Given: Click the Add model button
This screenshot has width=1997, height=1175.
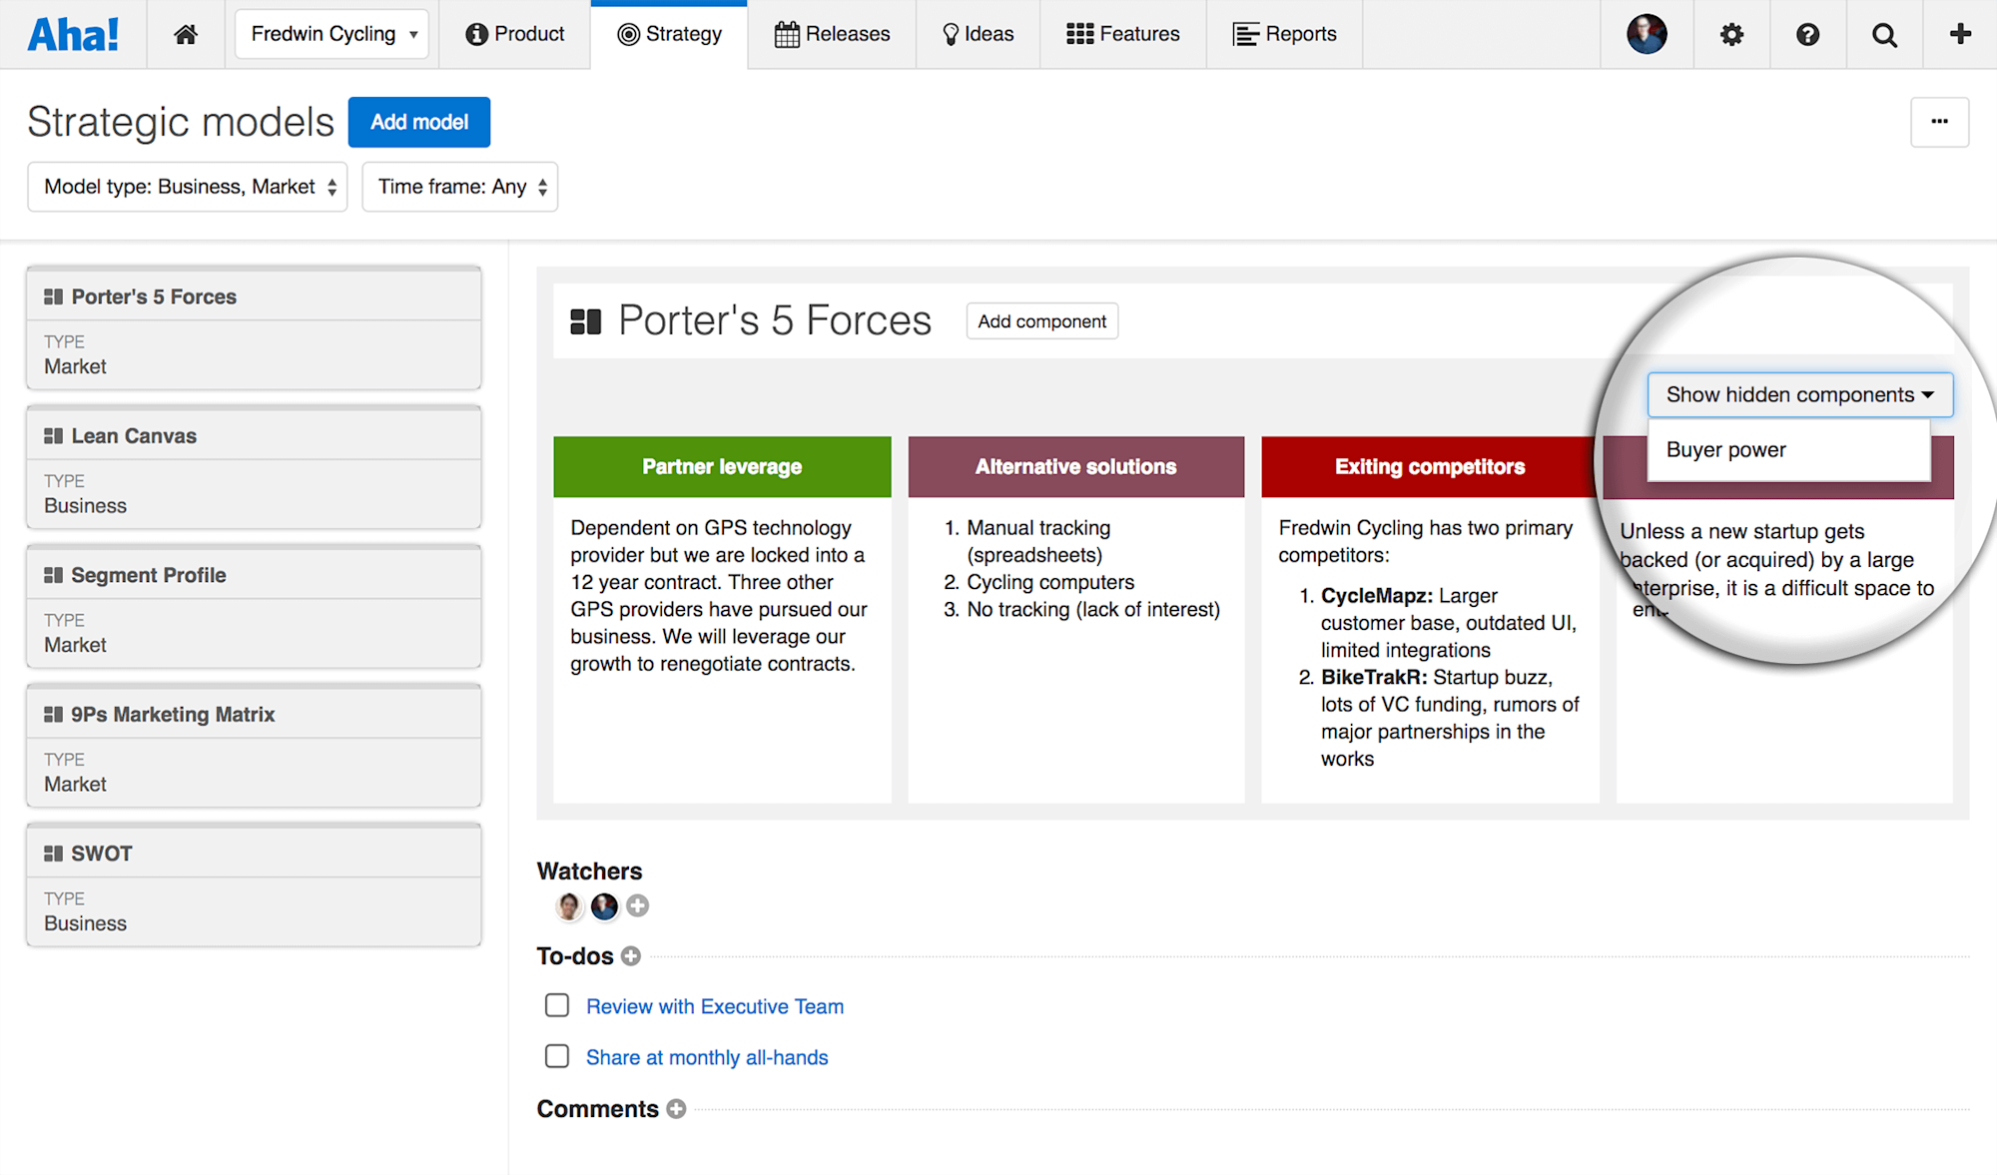Looking at the screenshot, I should (x=418, y=122).
